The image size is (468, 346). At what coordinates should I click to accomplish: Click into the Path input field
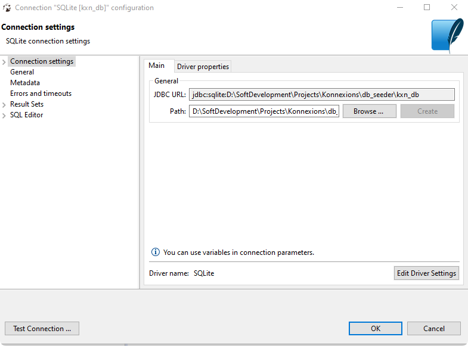(264, 111)
